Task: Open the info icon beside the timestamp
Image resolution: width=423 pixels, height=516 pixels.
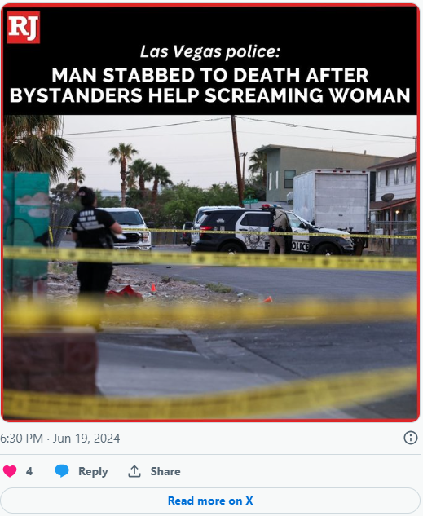Action: (410, 438)
